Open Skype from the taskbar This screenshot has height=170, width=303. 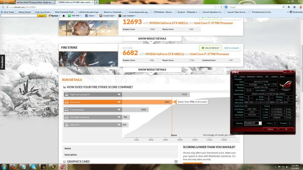pos(34,167)
